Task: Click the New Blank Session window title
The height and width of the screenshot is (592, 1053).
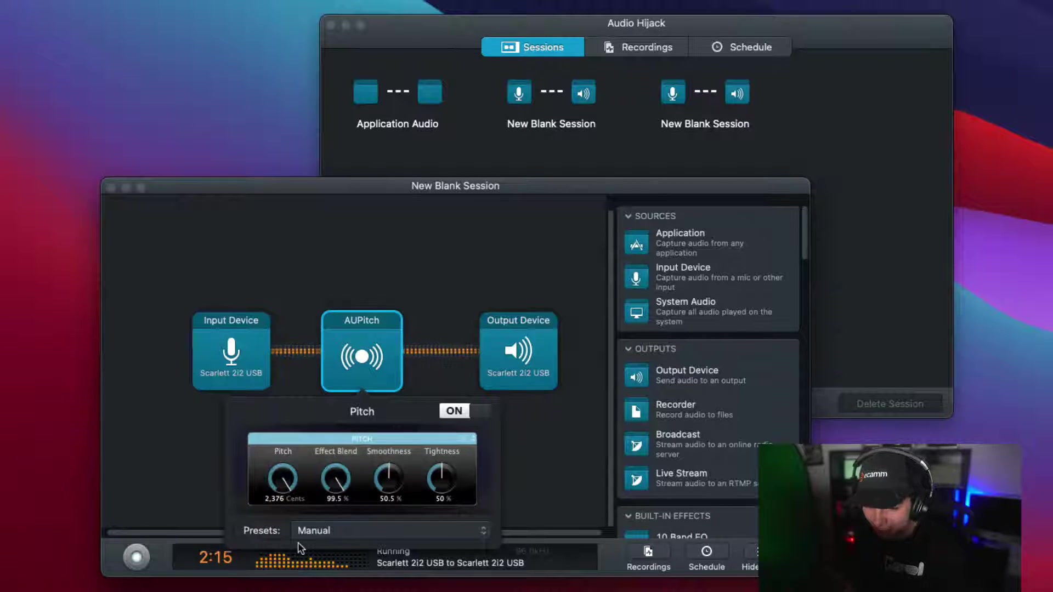Action: (x=455, y=186)
